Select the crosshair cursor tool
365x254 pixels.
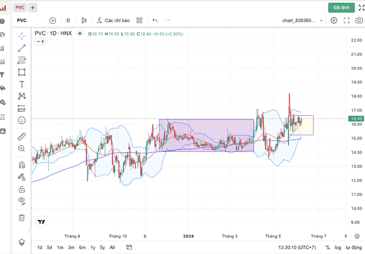coord(22,36)
